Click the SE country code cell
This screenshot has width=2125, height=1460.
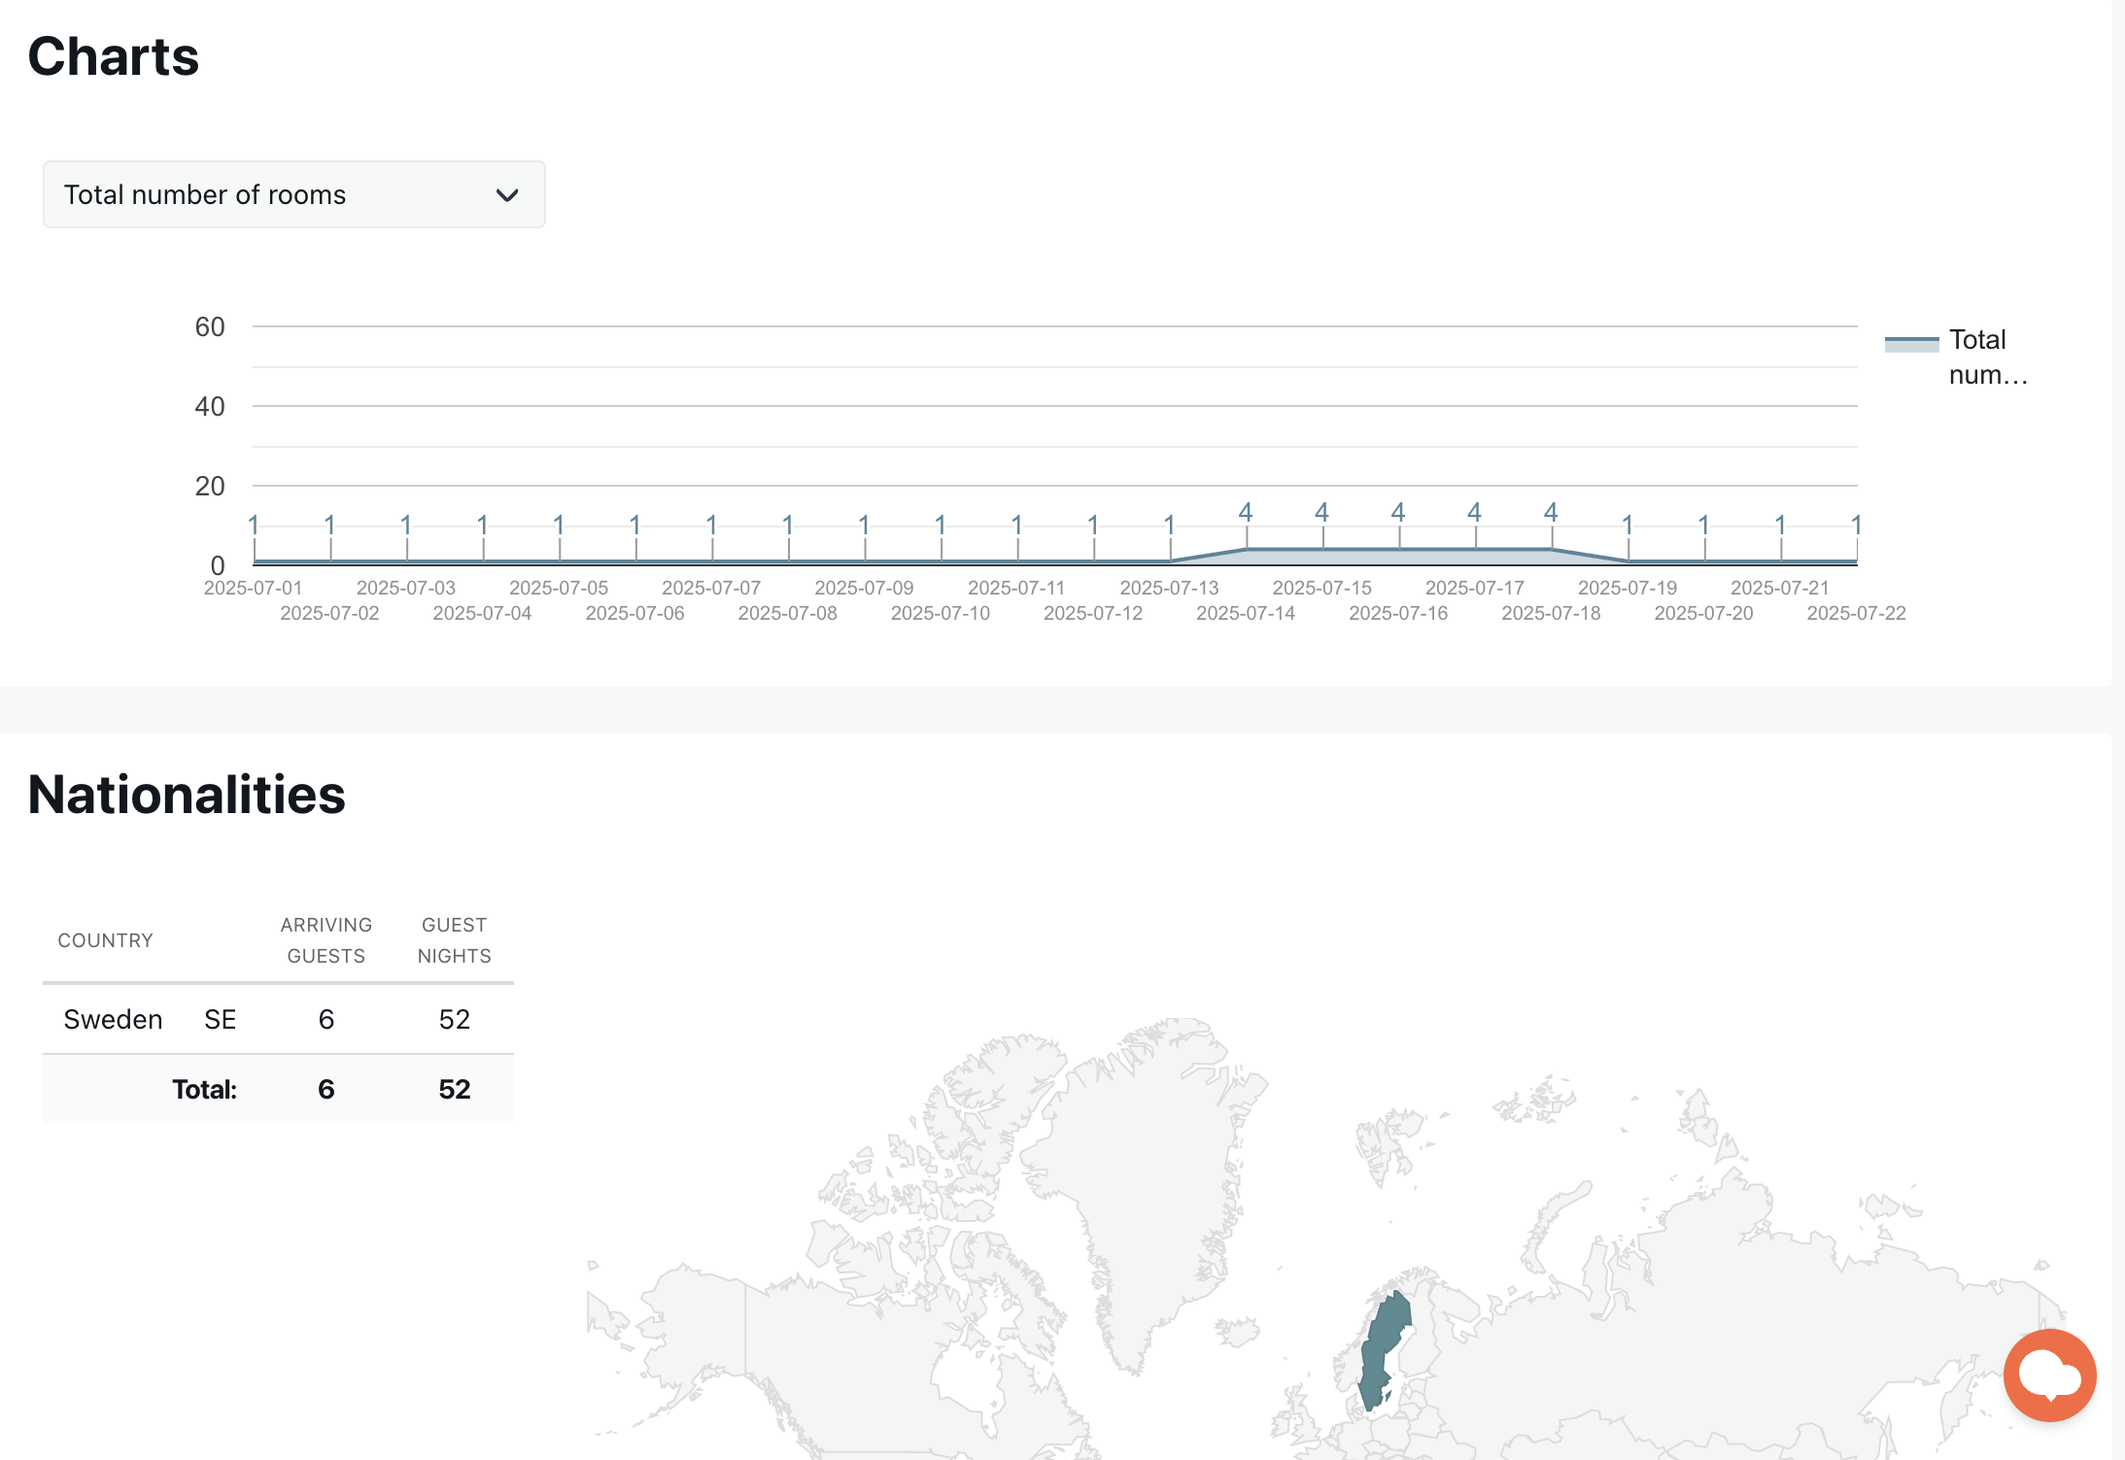coord(220,1019)
